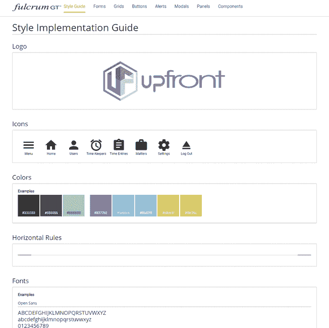This screenshot has width=329, height=328.
Task: Open the Settings gear icon
Action: point(164,145)
